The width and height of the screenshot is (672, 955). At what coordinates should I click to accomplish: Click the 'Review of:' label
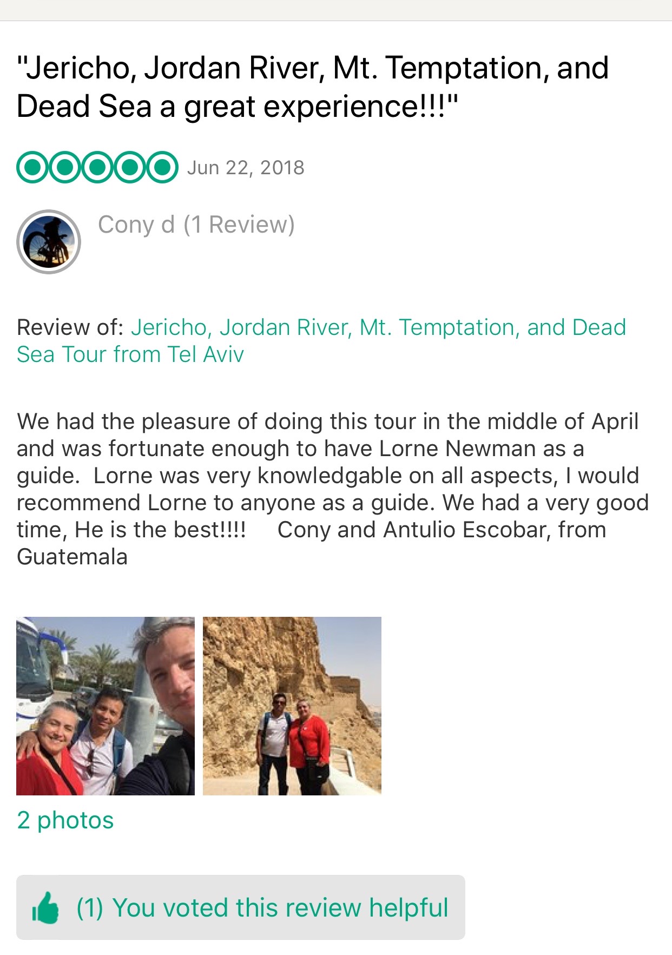pyautogui.click(x=70, y=327)
